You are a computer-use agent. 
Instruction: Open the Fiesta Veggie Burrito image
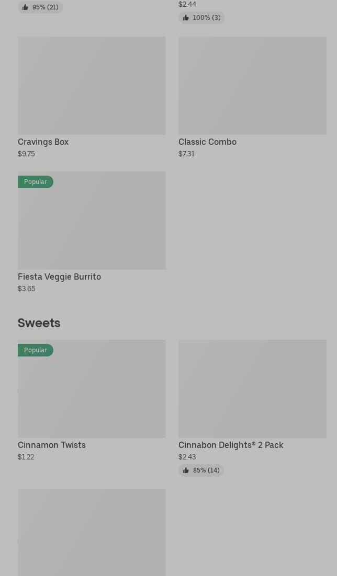[x=92, y=226]
